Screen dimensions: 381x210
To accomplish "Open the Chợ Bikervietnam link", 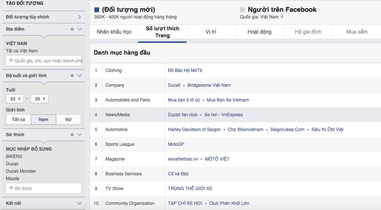I will [x=245, y=130].
